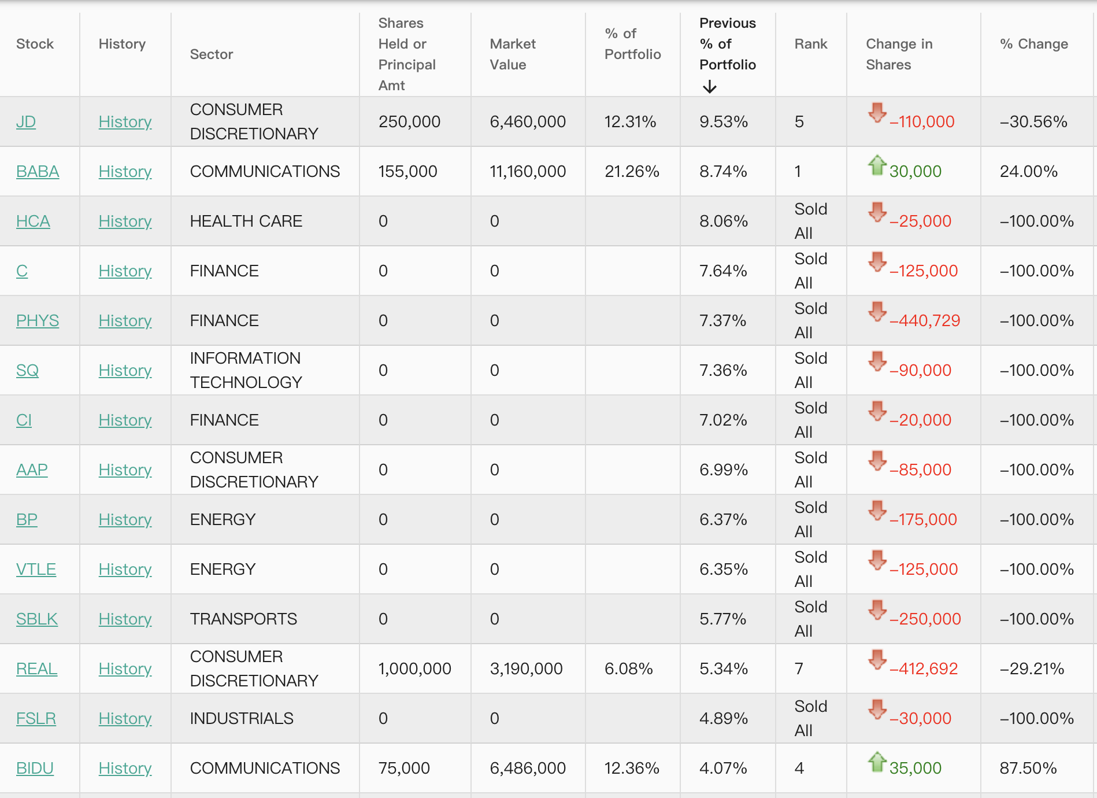Click the red down arrow in C row
Screen dimensions: 1097x798
877,262
